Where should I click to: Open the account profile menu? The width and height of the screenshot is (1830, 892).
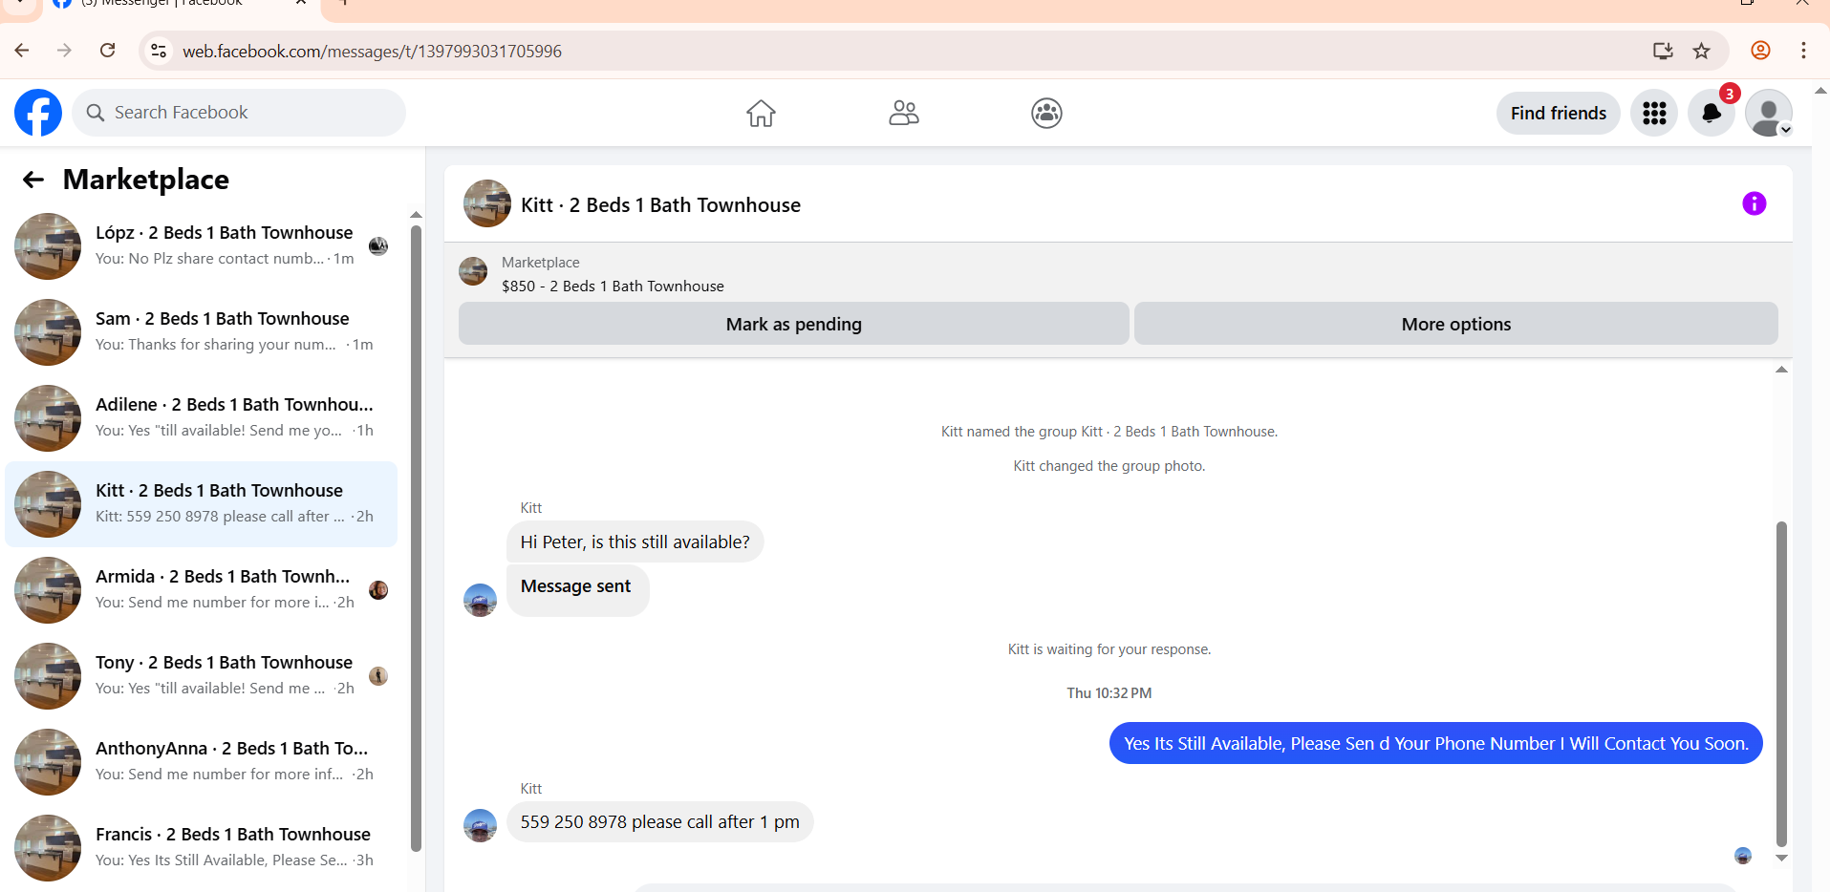click(x=1769, y=114)
